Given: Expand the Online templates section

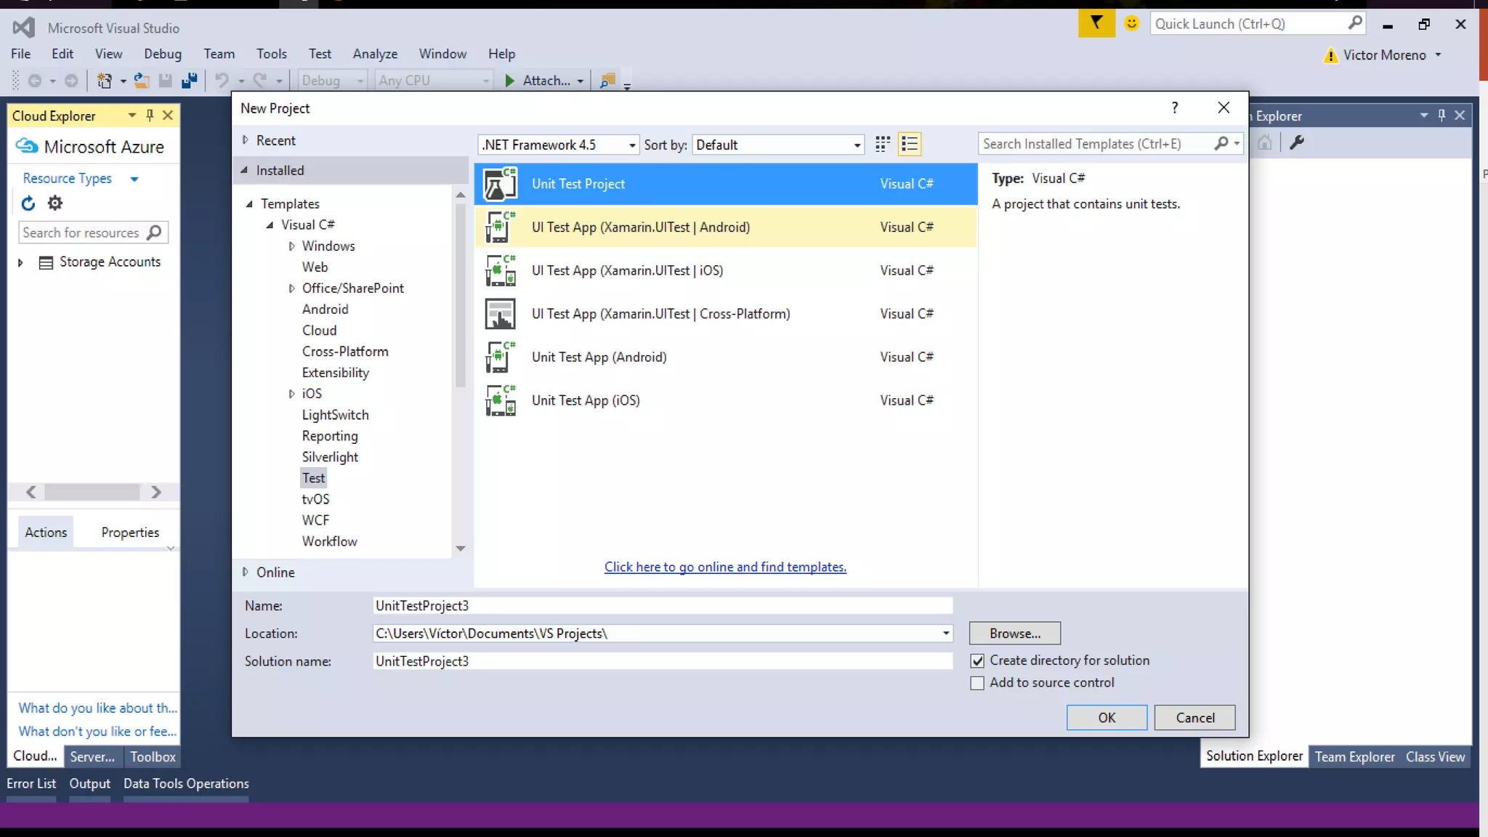Looking at the screenshot, I should click(x=246, y=572).
